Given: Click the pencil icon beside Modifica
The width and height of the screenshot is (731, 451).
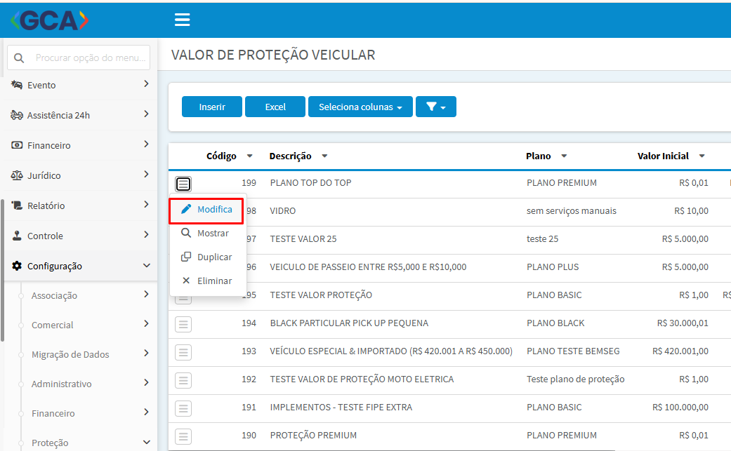Looking at the screenshot, I should (x=186, y=209).
